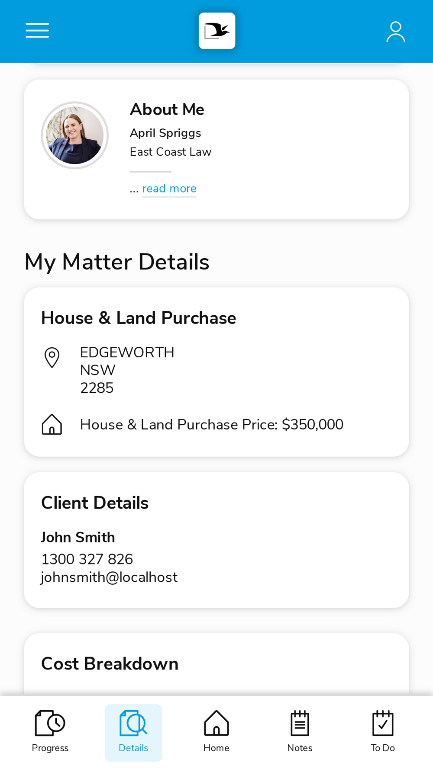Viewport: 433px width, 769px height.
Task: Tap the house icon beside purchase price
Action: (x=52, y=424)
